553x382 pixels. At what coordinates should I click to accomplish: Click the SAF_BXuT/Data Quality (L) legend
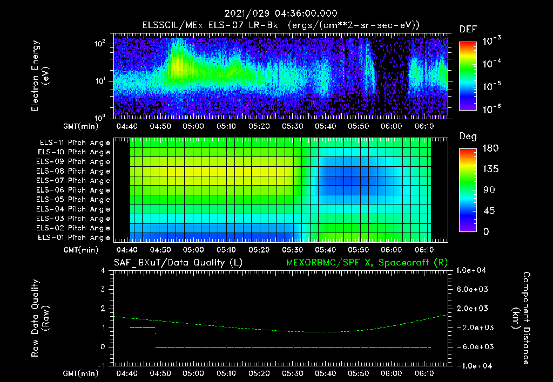pyautogui.click(x=178, y=263)
